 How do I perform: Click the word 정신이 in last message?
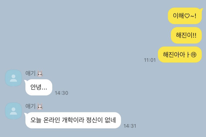point(94,120)
